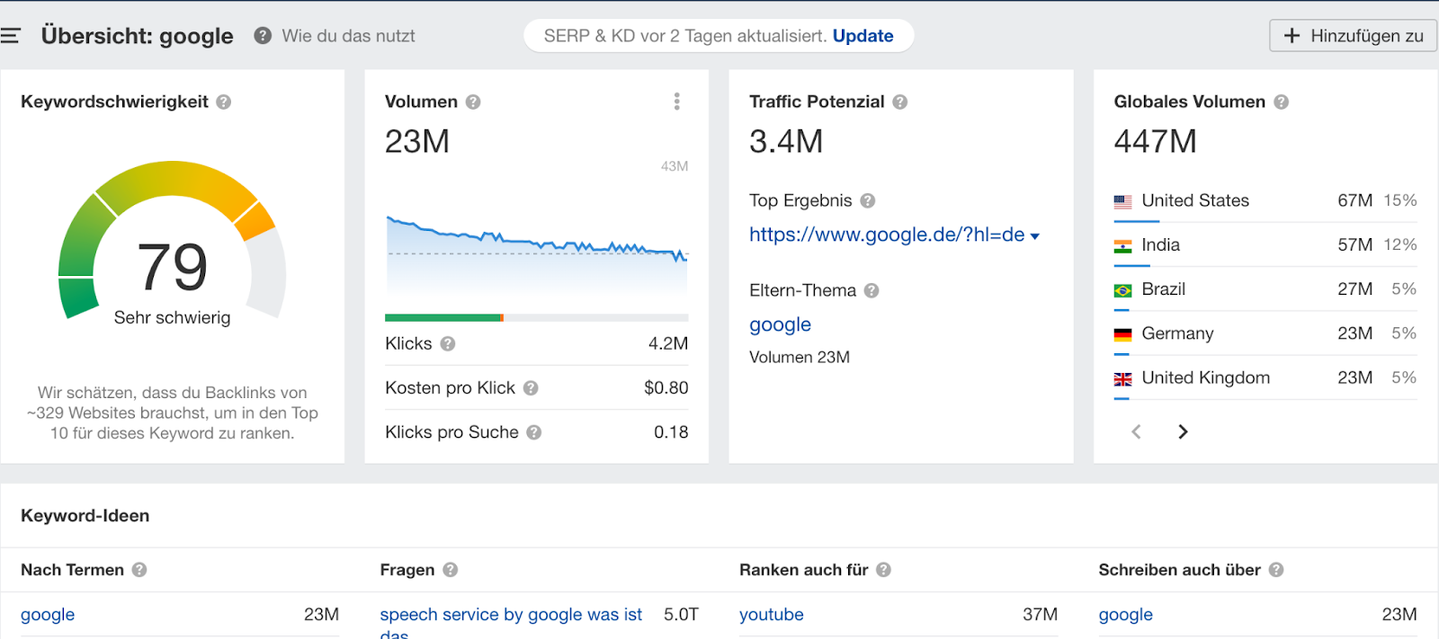This screenshot has width=1439, height=639.
Task: Click the 'Volumen 23M' text under Eltern-Thema
Action: [x=800, y=358]
